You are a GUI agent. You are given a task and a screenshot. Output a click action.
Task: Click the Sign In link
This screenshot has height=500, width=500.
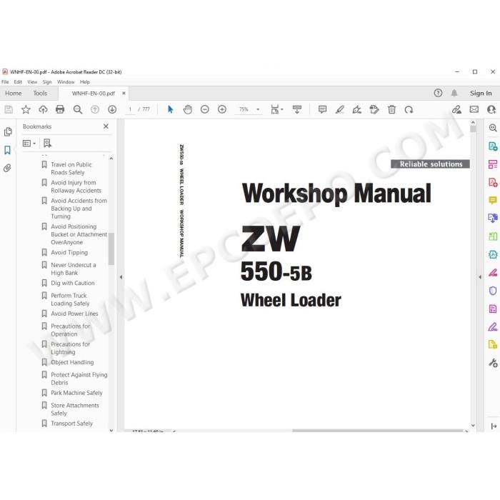tap(481, 93)
